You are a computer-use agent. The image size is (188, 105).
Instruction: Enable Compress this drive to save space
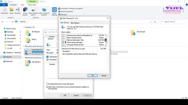tap(47, 84)
